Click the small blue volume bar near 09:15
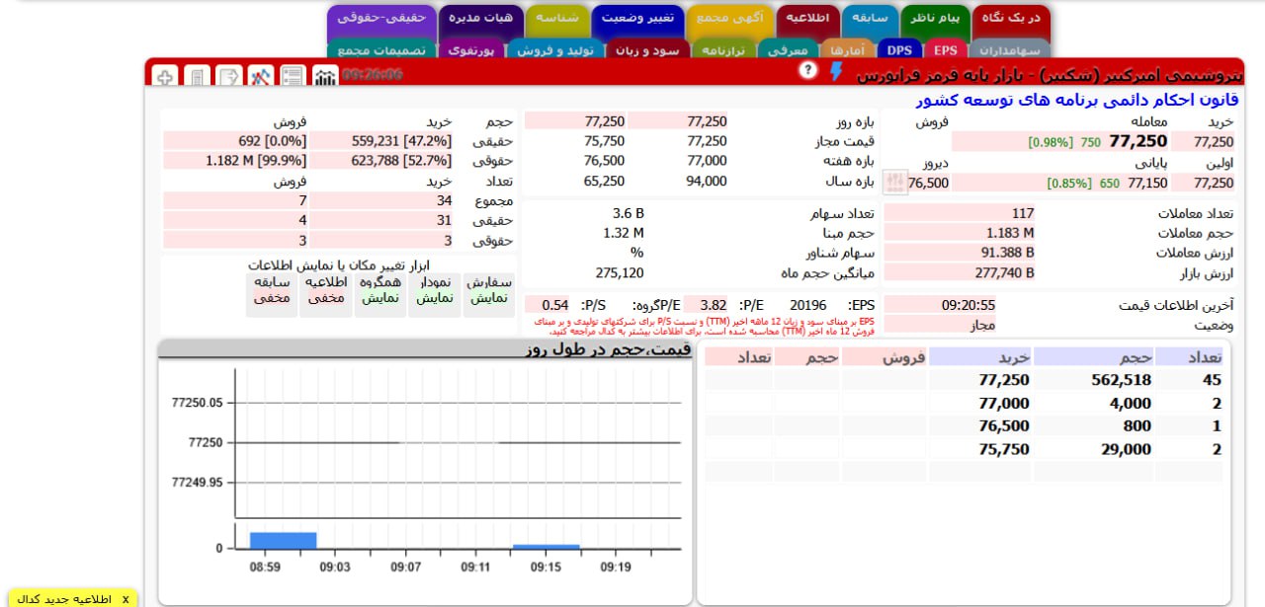This screenshot has width=1265, height=607. [546, 546]
